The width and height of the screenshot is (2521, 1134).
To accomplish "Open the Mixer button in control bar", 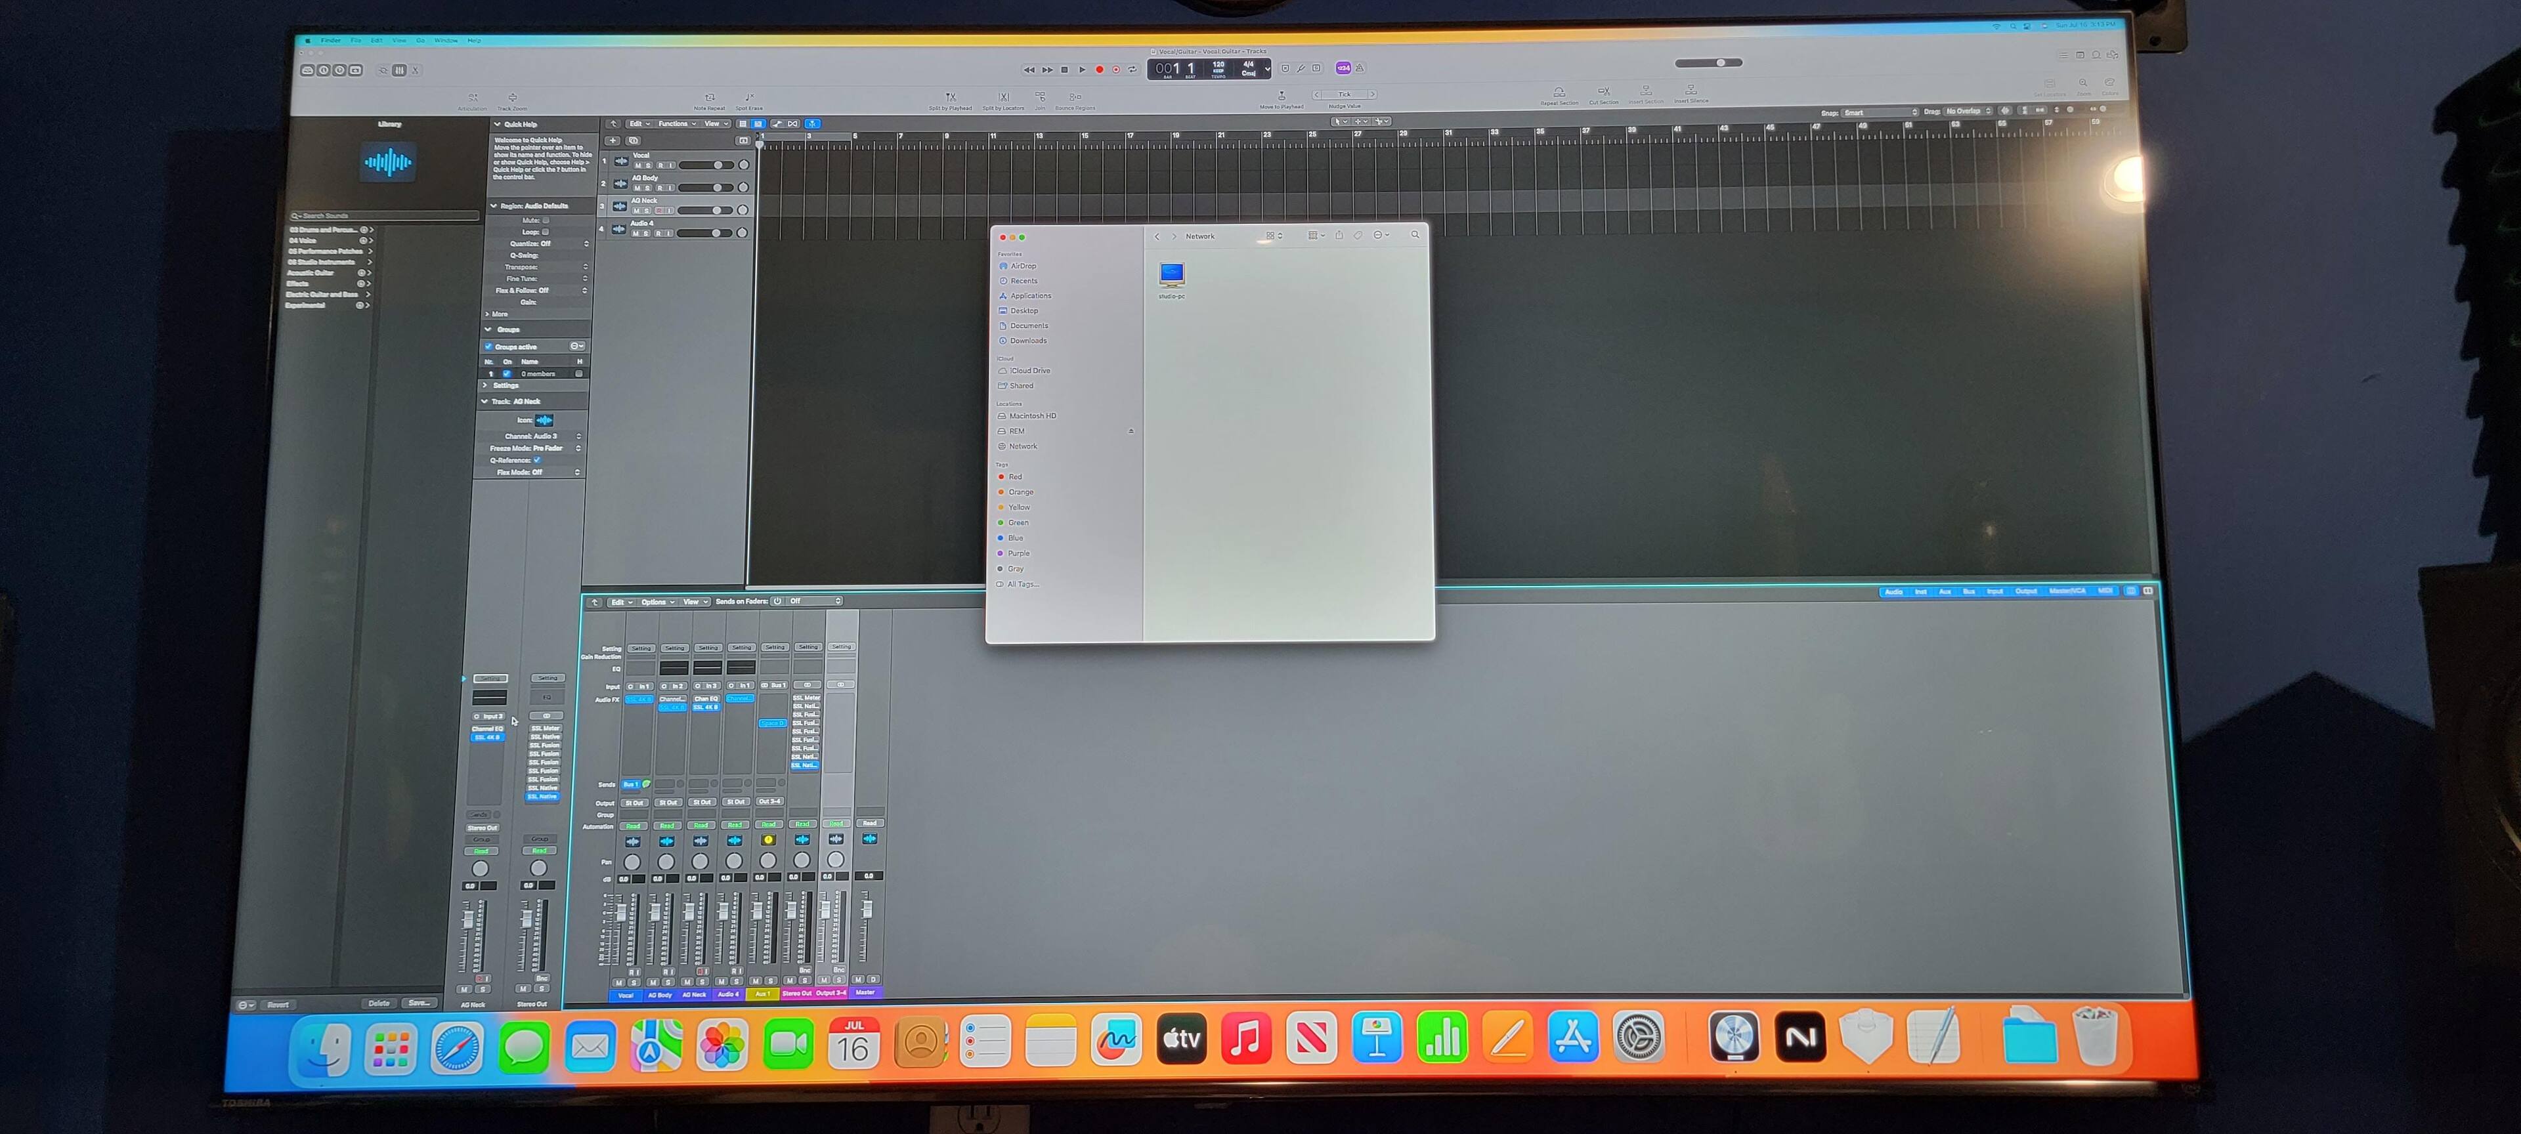I will [399, 70].
